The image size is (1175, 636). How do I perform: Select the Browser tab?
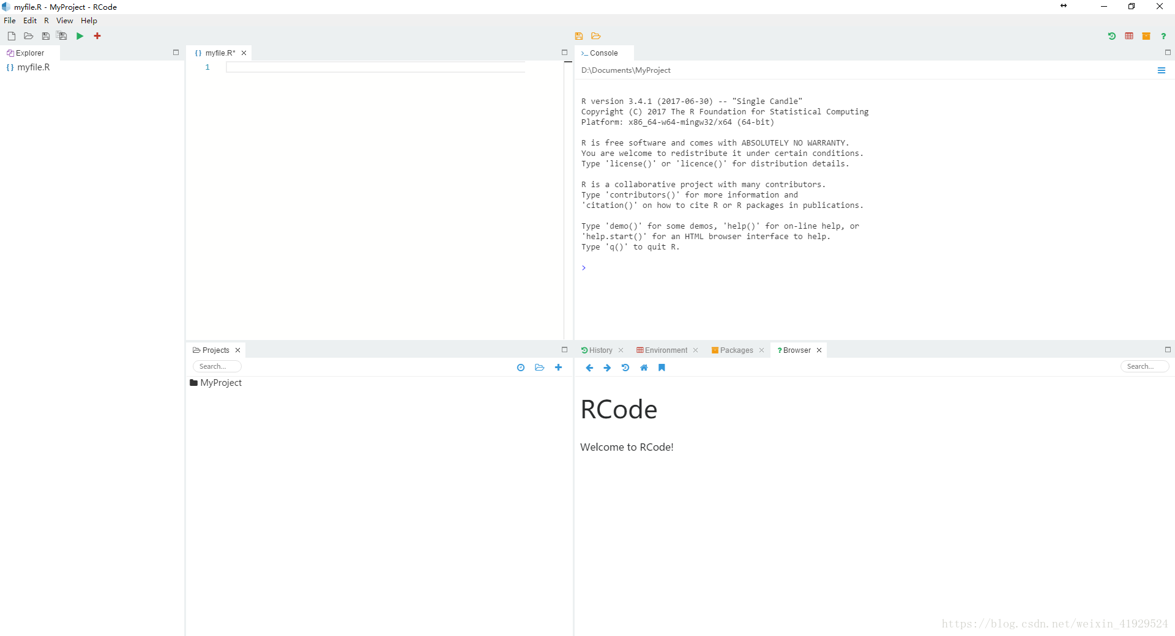[794, 350]
